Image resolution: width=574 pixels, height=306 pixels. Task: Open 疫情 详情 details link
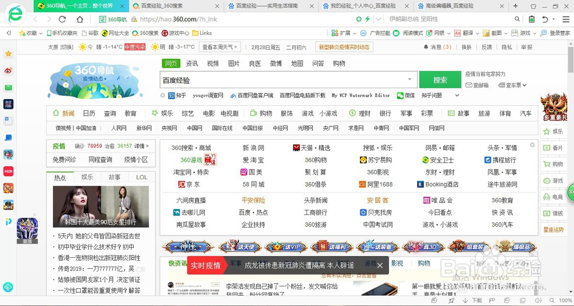[x=141, y=146]
